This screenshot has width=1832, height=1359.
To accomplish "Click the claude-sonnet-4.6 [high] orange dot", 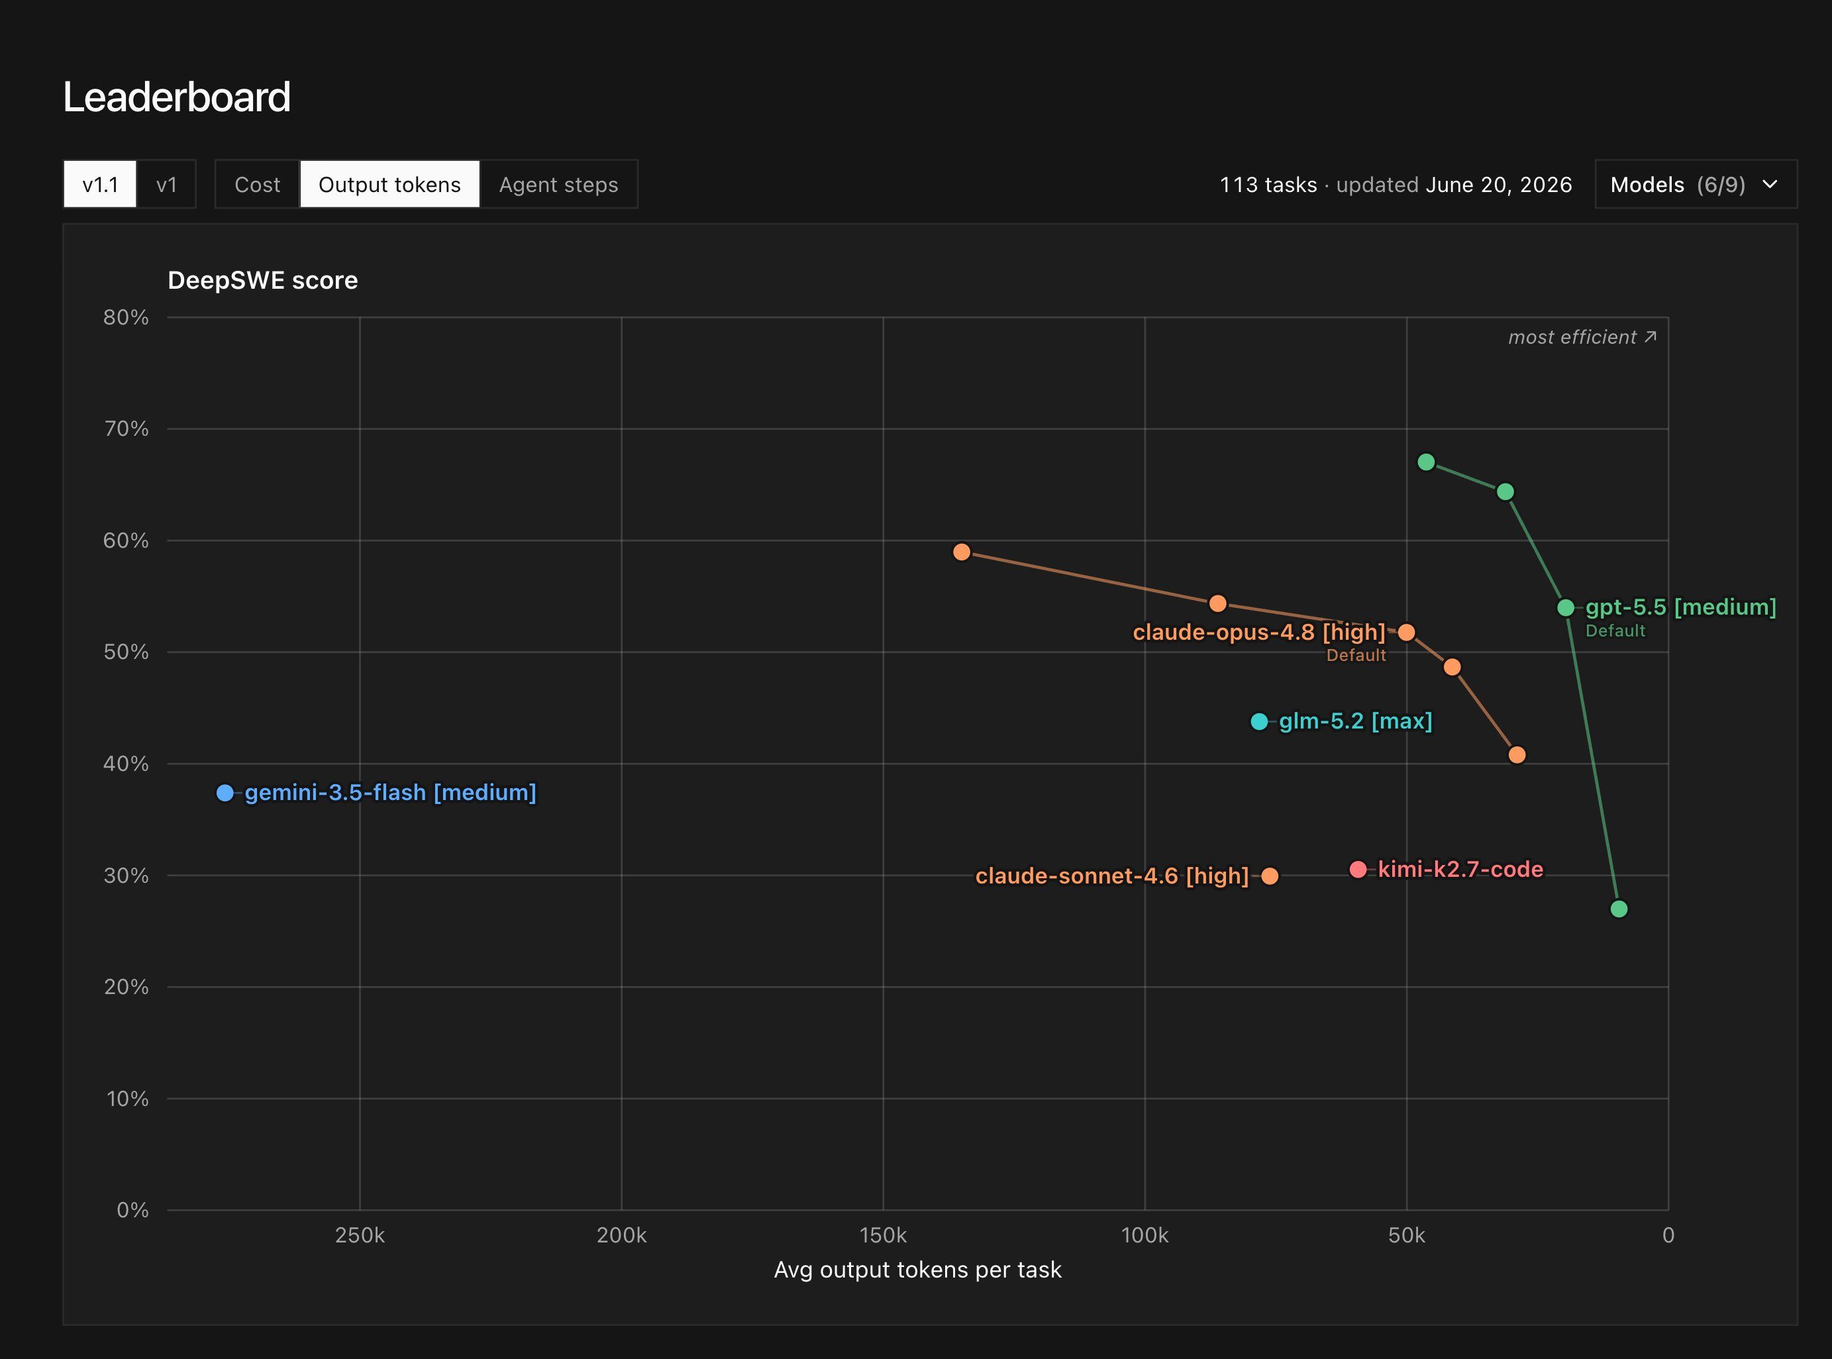I will pos(1270,876).
